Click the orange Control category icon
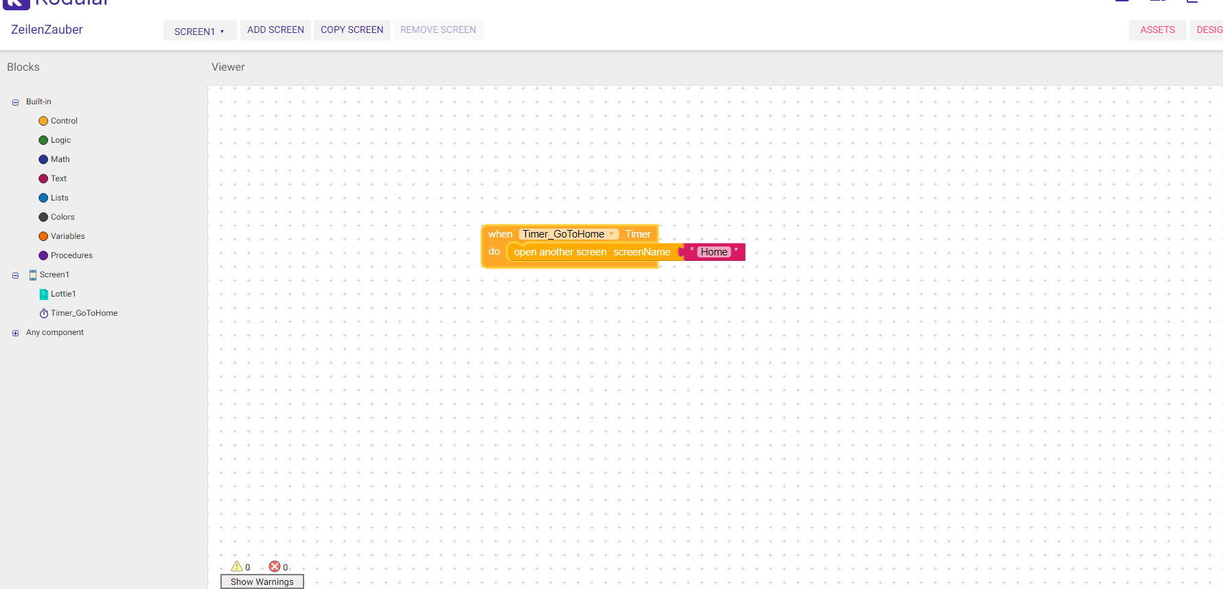The width and height of the screenshot is (1223, 589). (x=43, y=121)
